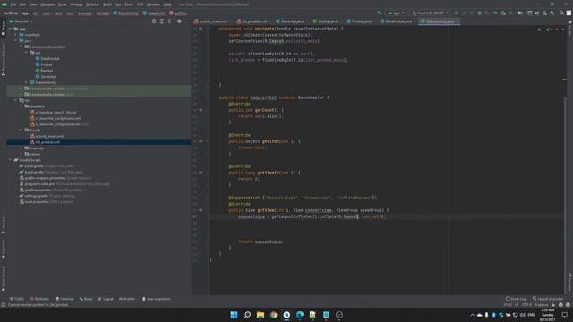Open the Code menu
The width and height of the screenshot is (573, 322).
[x=63, y=4]
